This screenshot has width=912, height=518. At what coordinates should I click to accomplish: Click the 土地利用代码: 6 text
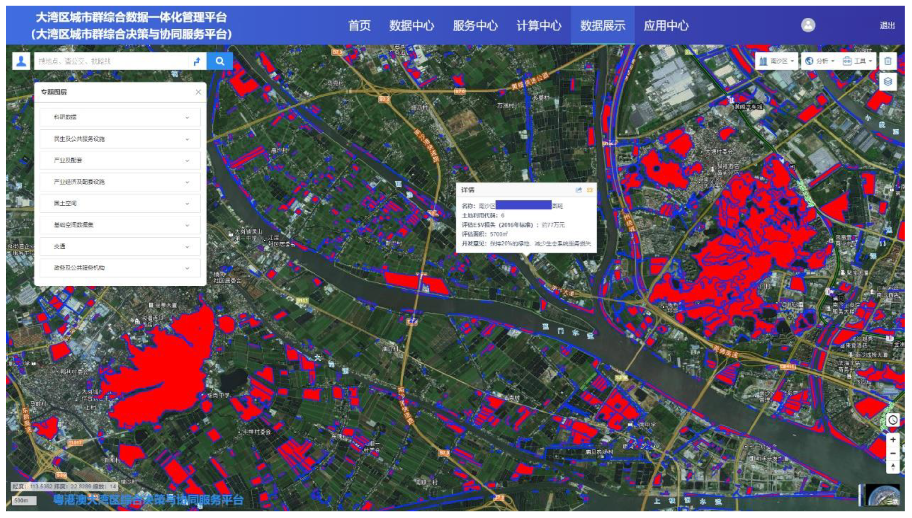(x=483, y=215)
